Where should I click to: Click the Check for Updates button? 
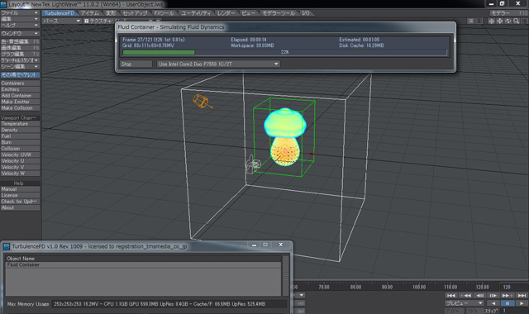tap(20, 202)
